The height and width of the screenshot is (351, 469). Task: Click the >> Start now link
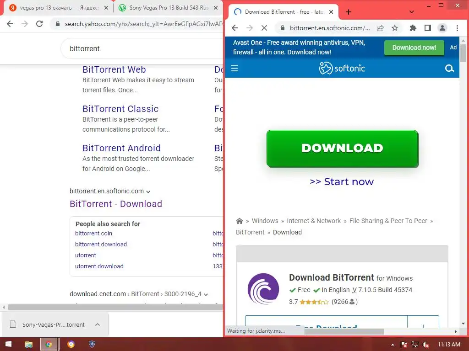342,181
